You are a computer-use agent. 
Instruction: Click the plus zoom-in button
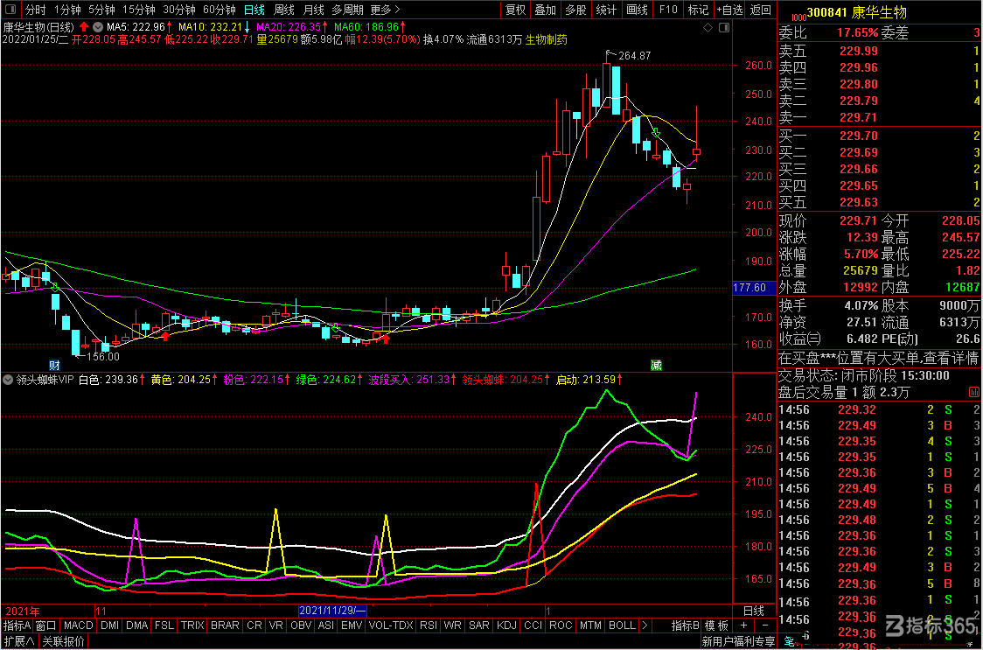[x=742, y=626]
